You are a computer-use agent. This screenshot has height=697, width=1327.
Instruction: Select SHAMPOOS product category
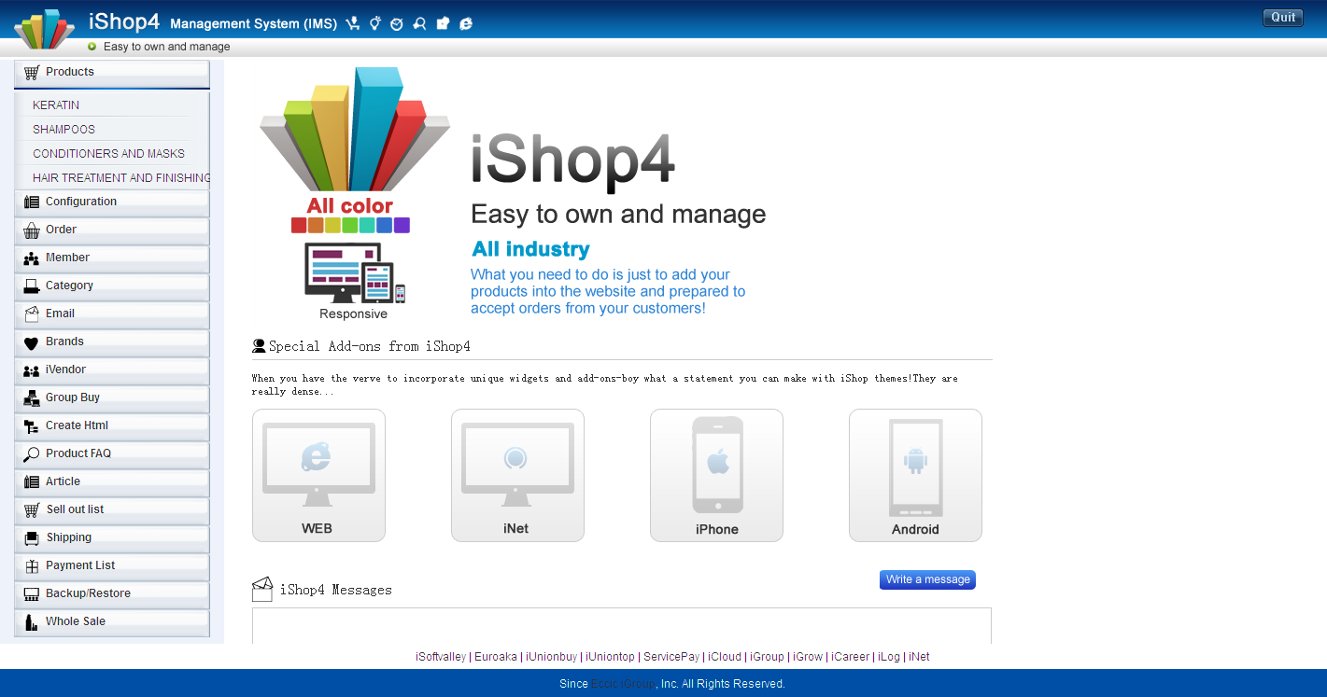64,130
